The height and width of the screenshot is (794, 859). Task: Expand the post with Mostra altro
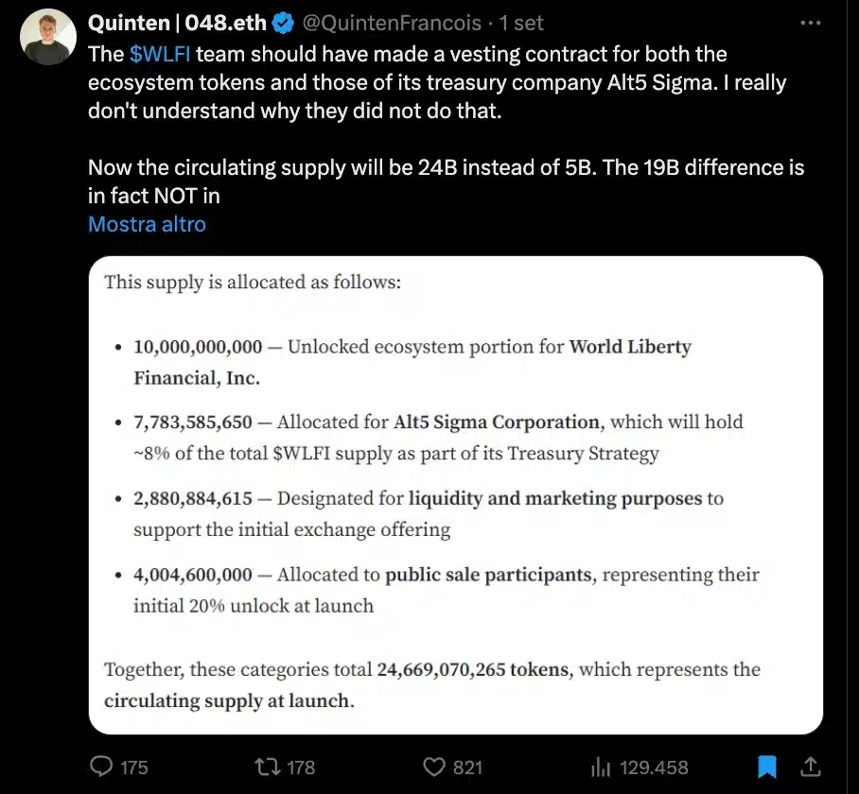click(147, 224)
